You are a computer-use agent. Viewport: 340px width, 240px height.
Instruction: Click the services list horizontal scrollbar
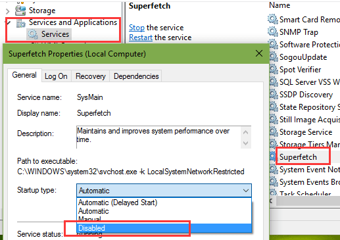(308, 201)
